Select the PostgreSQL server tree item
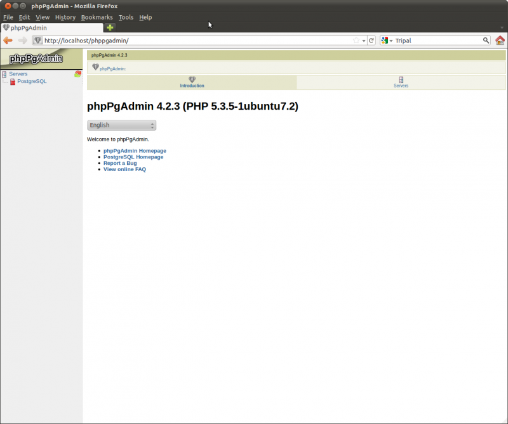 pos(32,81)
